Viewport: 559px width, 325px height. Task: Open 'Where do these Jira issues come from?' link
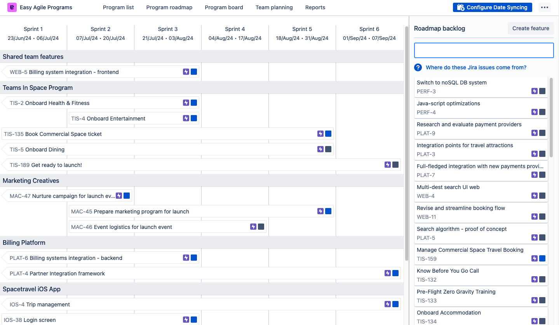point(476,67)
